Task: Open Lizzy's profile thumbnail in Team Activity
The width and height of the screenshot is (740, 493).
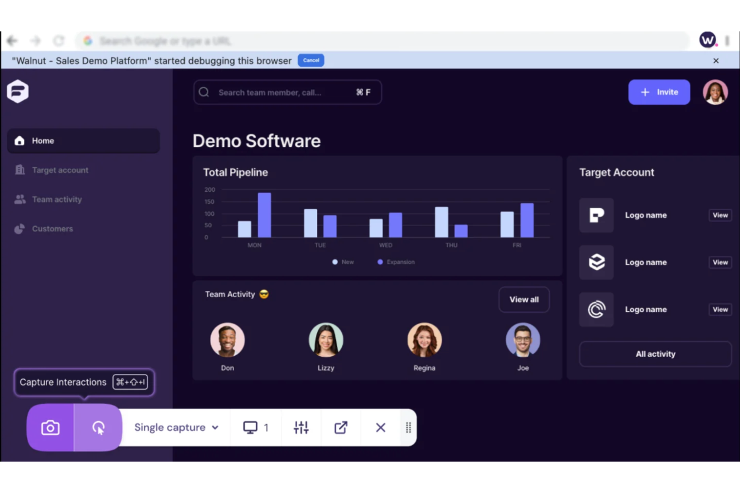Action: [325, 340]
